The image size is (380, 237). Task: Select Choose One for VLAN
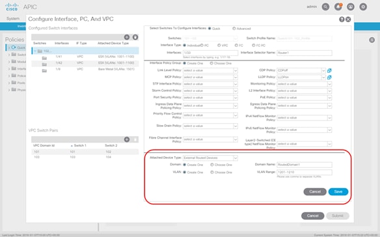(x=212, y=173)
